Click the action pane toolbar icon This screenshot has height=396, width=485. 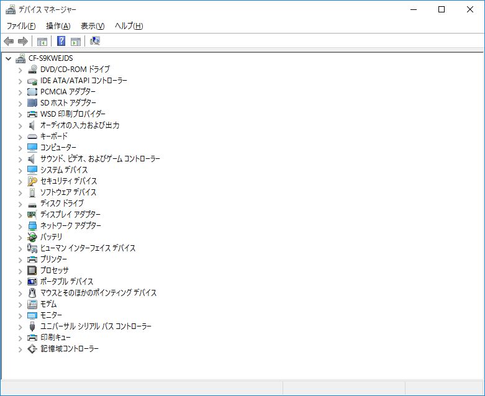[x=76, y=41]
